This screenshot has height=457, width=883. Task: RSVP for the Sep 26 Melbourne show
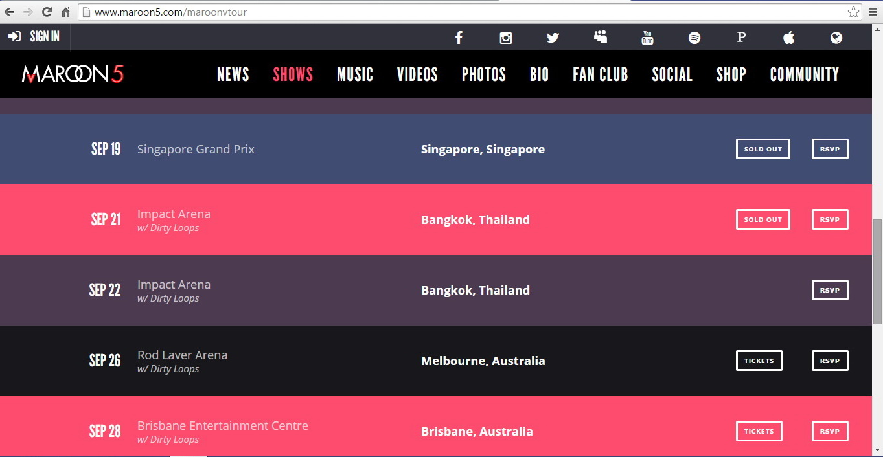pyautogui.click(x=830, y=361)
